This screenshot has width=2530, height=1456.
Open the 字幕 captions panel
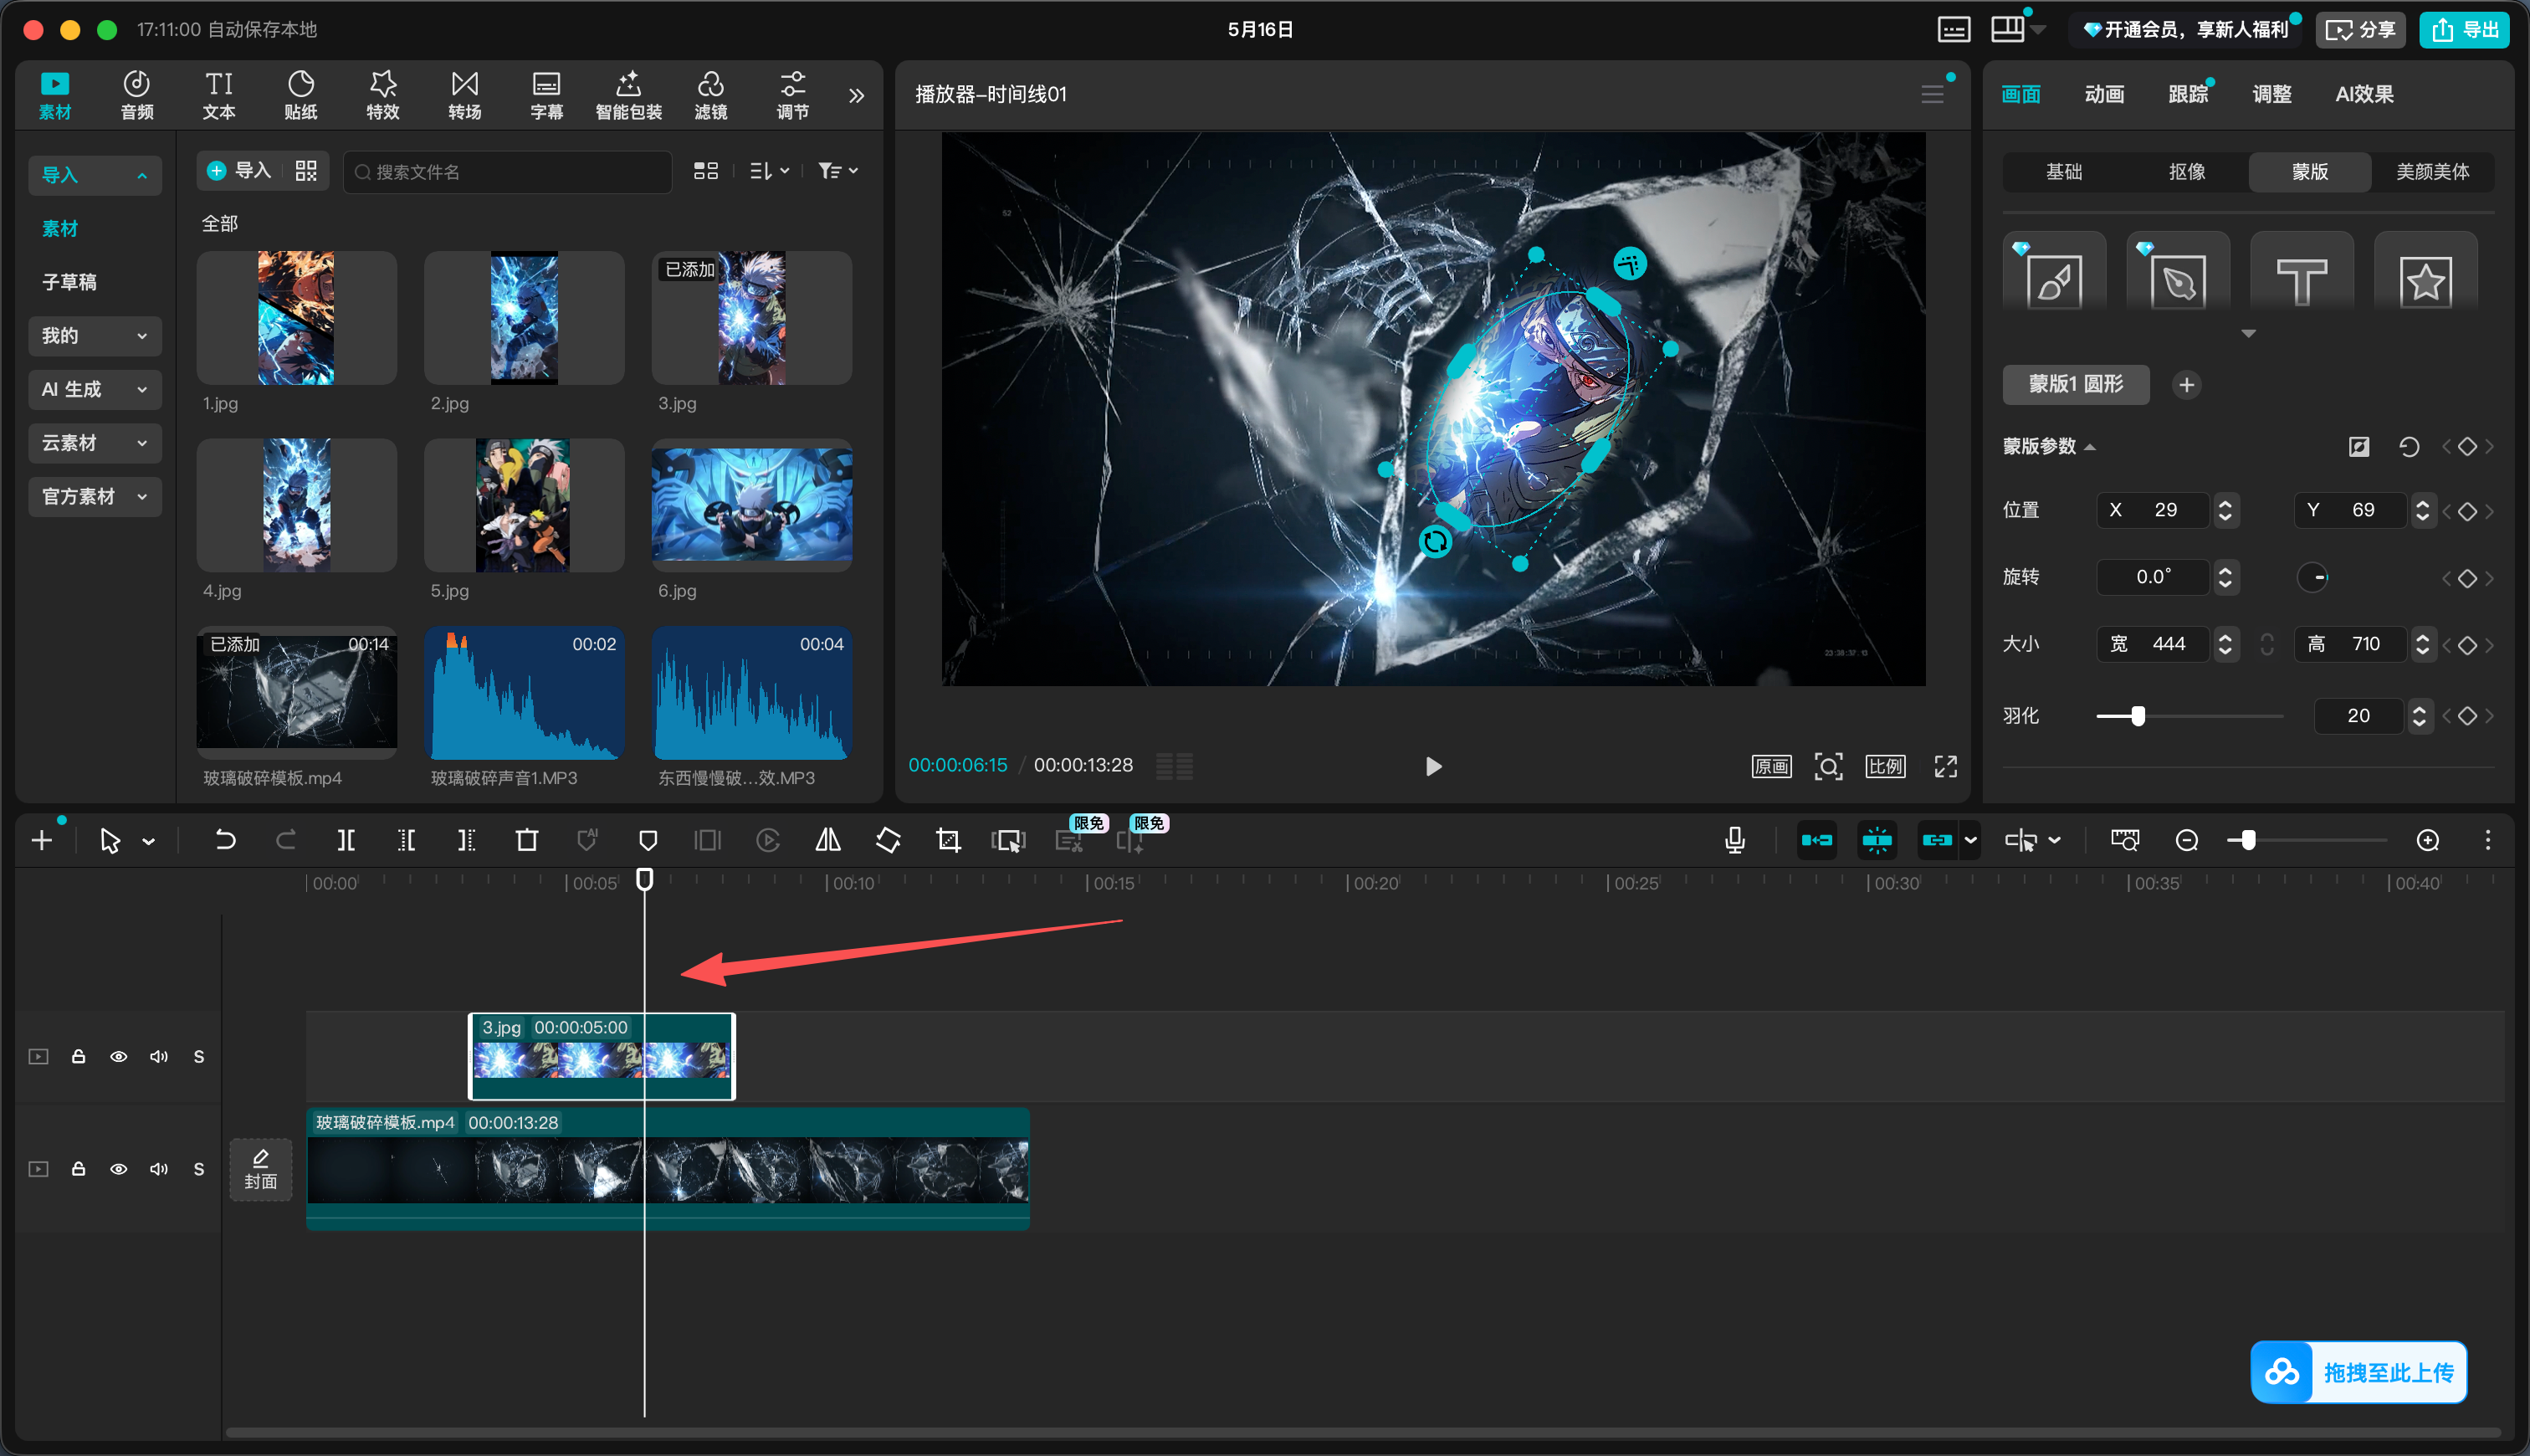(x=547, y=95)
